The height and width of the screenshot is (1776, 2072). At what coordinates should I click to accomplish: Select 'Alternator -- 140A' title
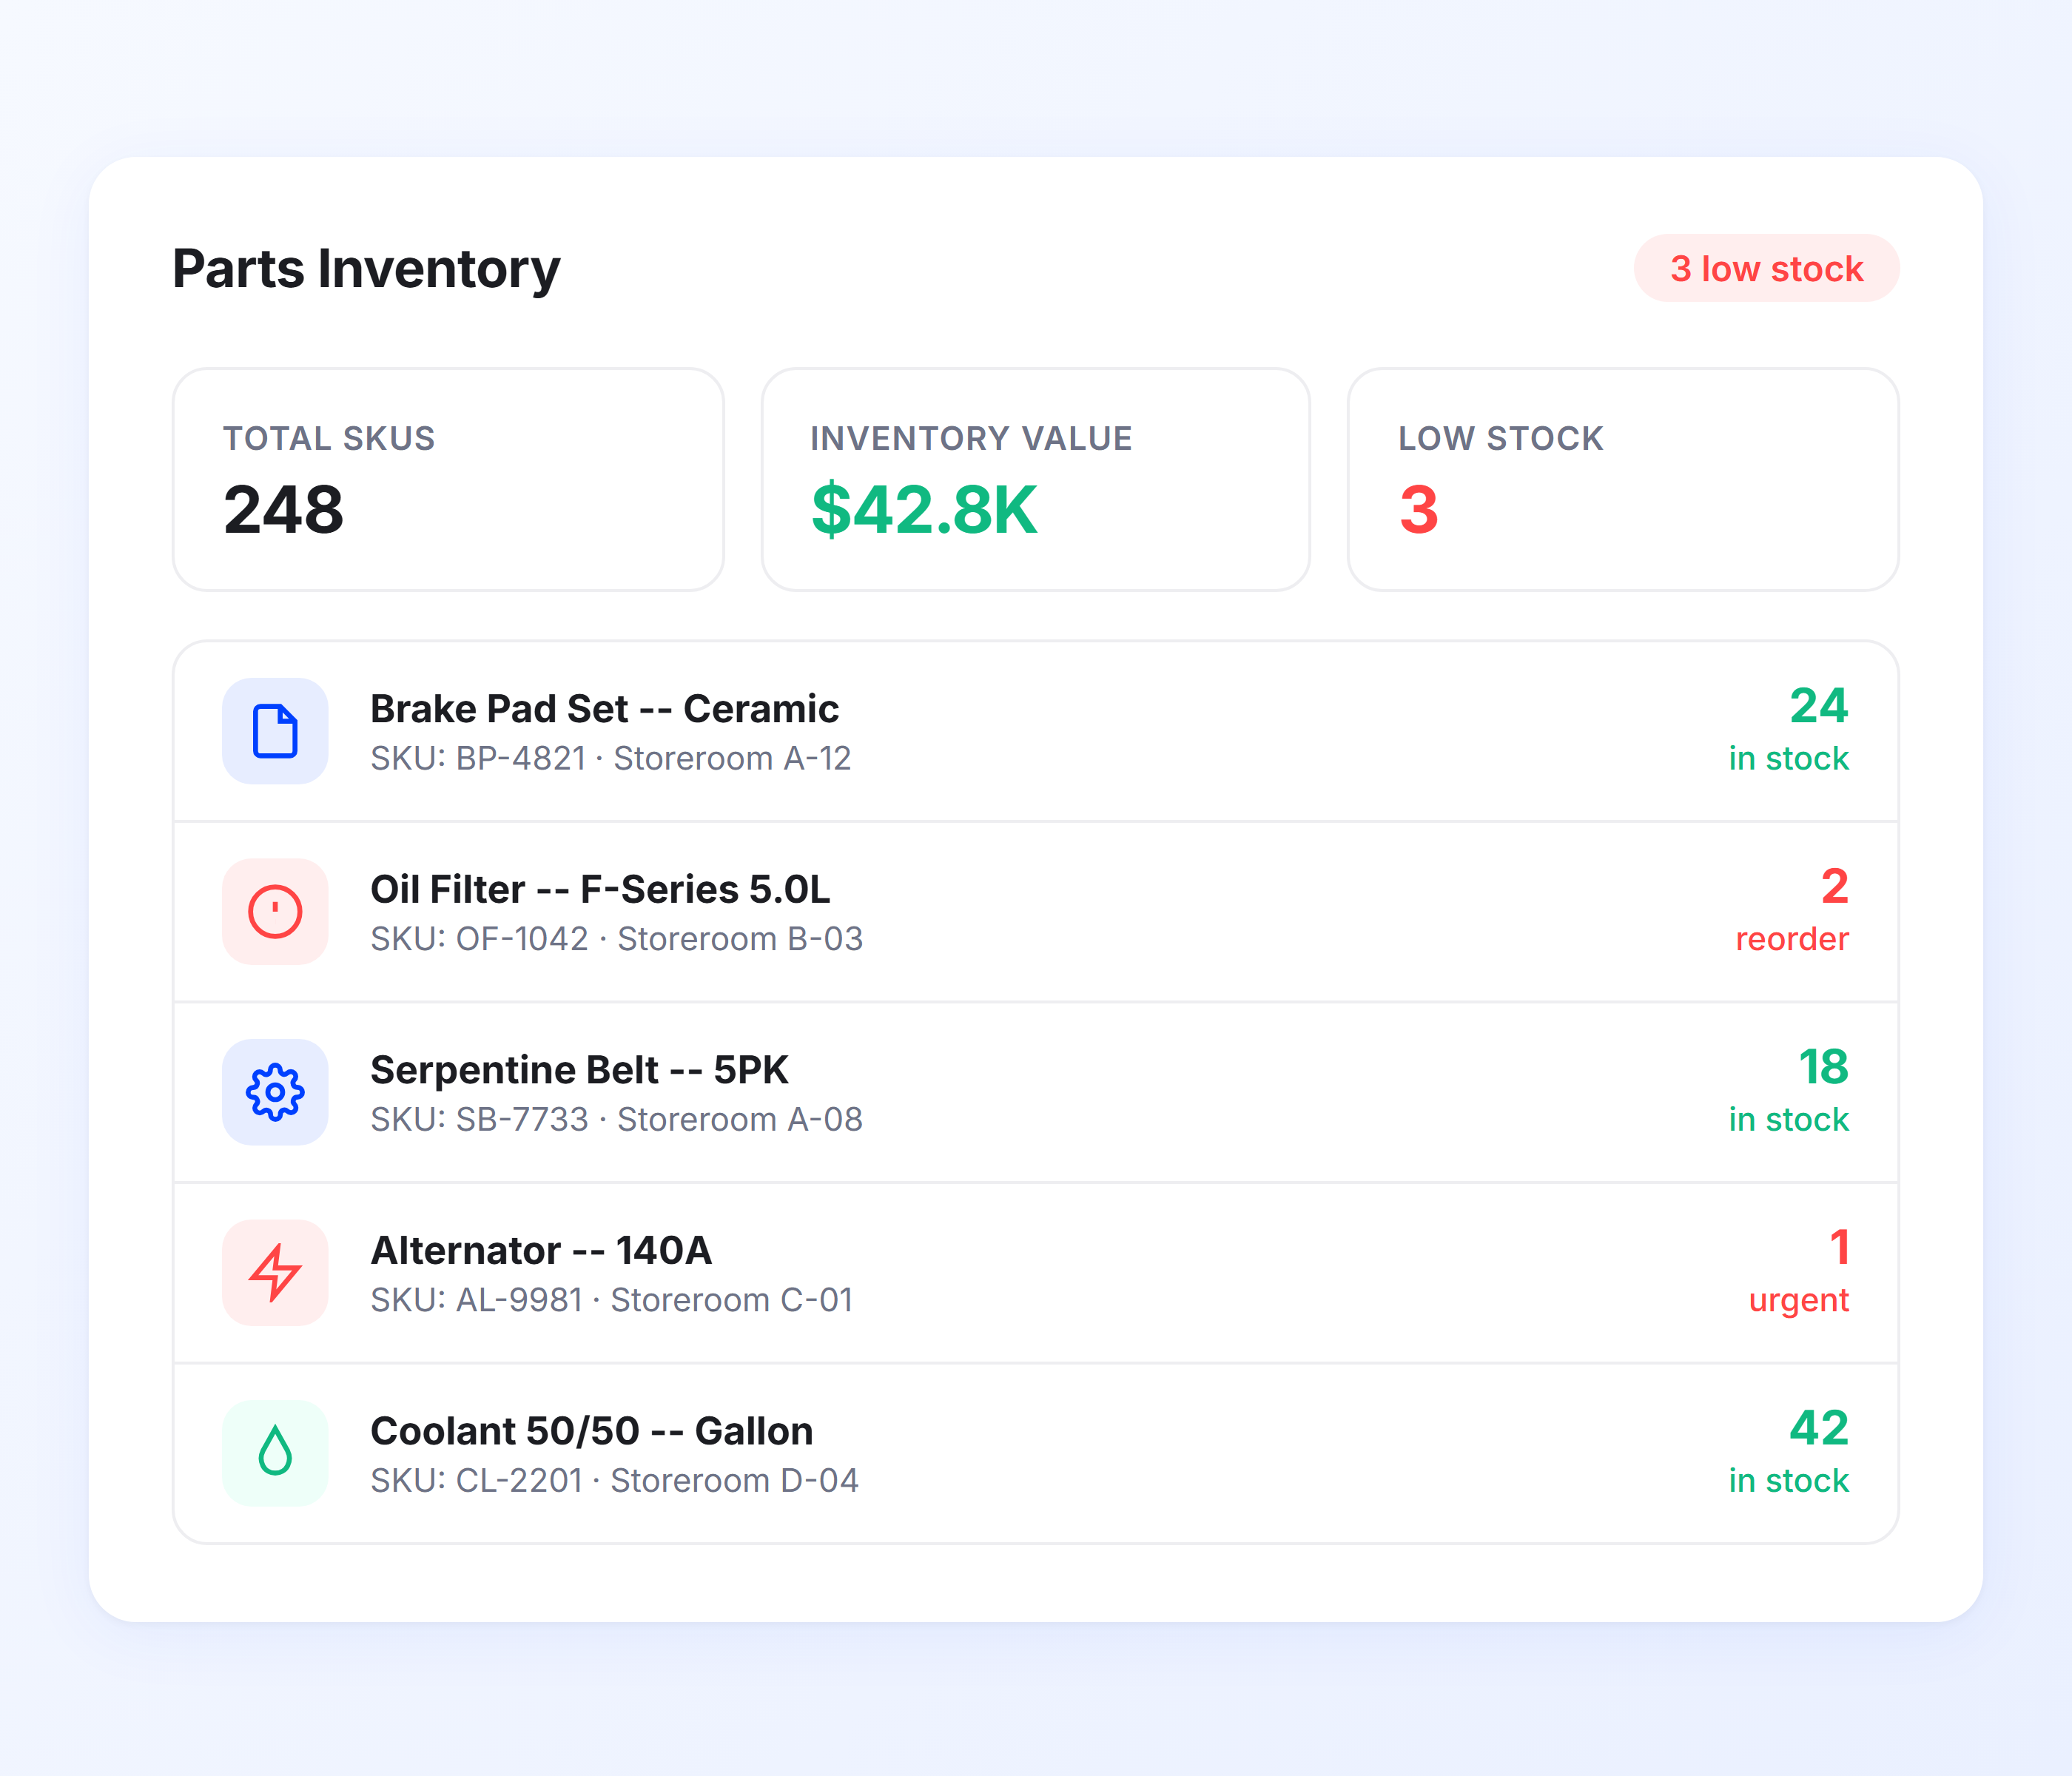pyautogui.click(x=541, y=1250)
